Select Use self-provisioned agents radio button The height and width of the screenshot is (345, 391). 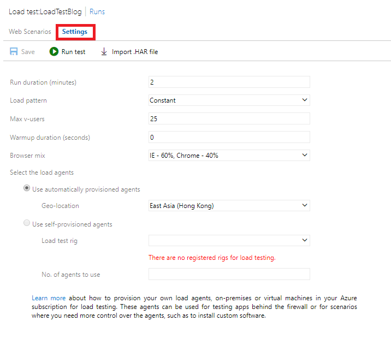pos(27,223)
